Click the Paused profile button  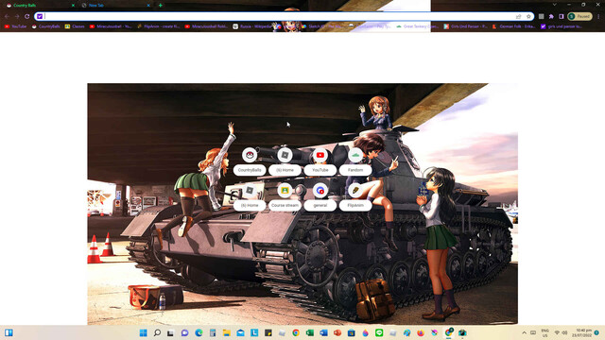click(579, 17)
